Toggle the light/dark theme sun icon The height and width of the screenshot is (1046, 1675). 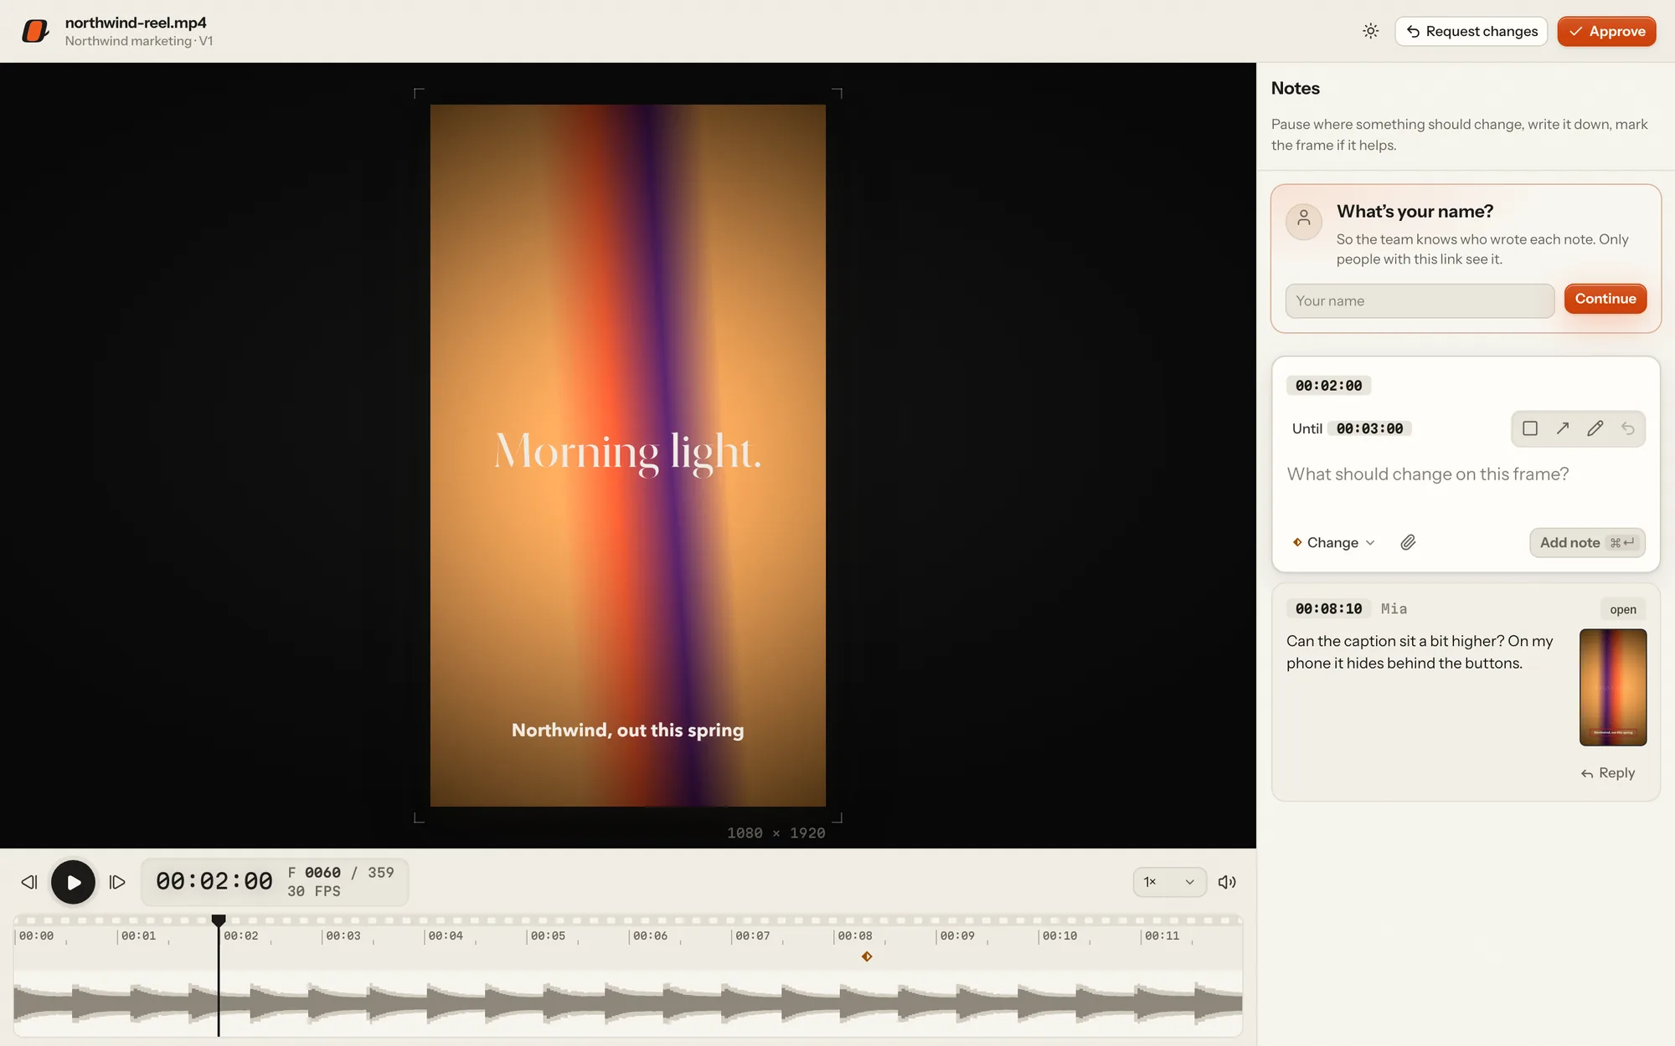(x=1370, y=31)
